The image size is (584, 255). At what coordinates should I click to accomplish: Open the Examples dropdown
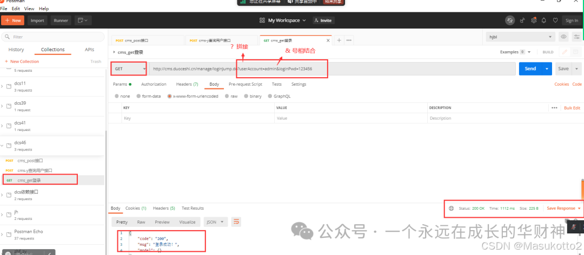click(515, 52)
